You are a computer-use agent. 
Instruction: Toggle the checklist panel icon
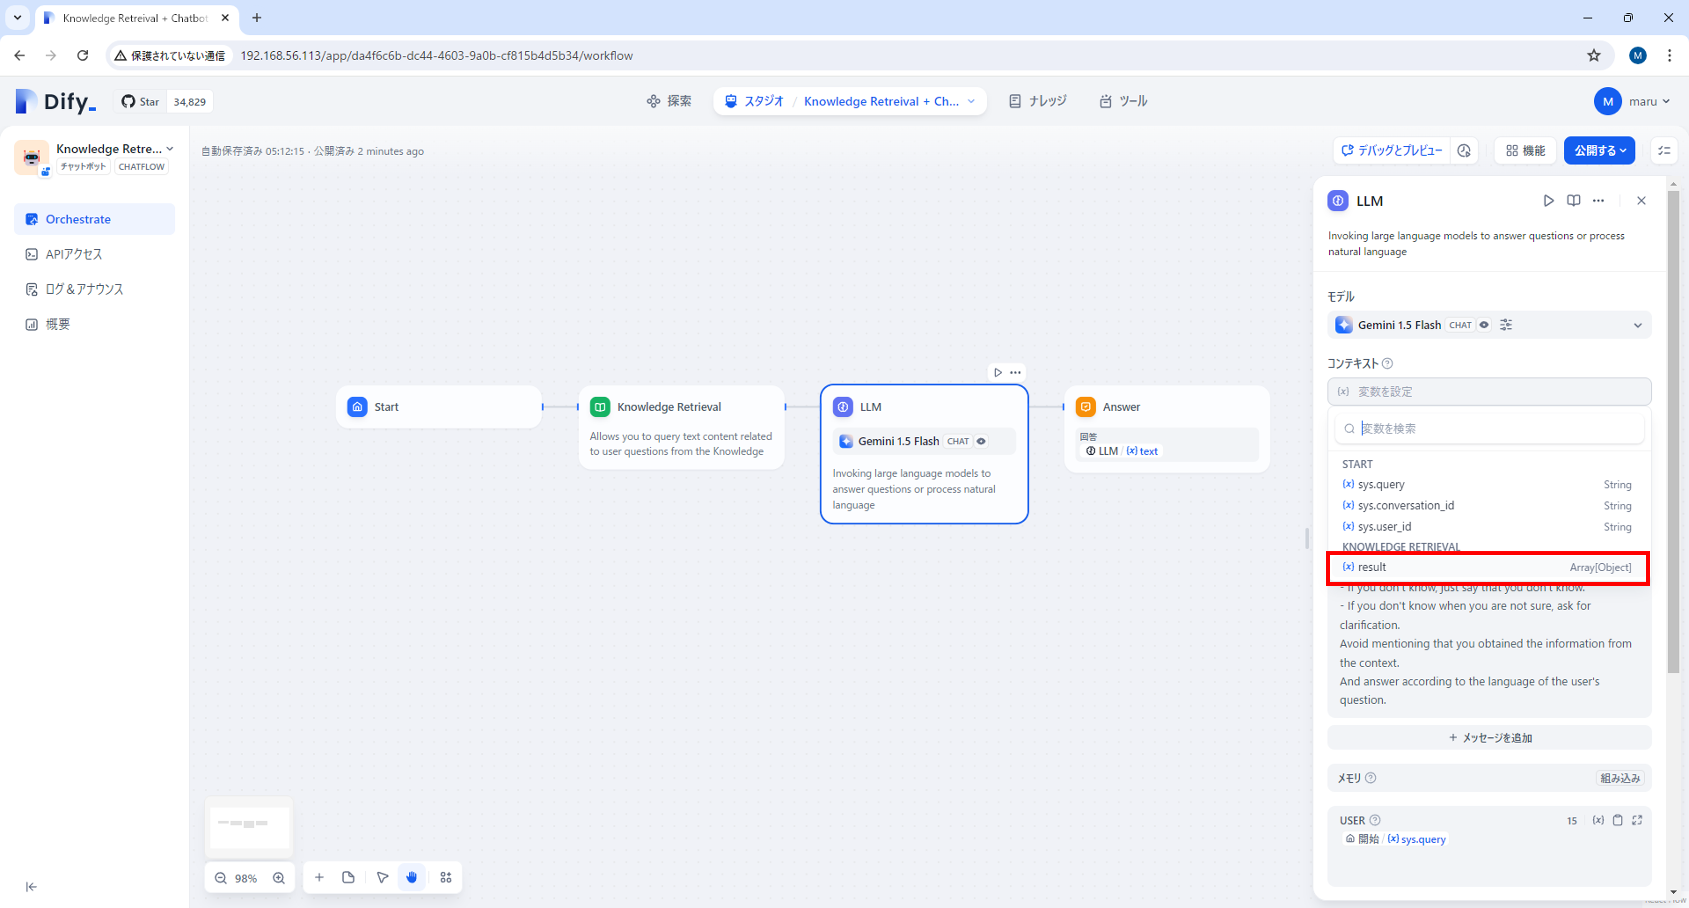[1664, 151]
